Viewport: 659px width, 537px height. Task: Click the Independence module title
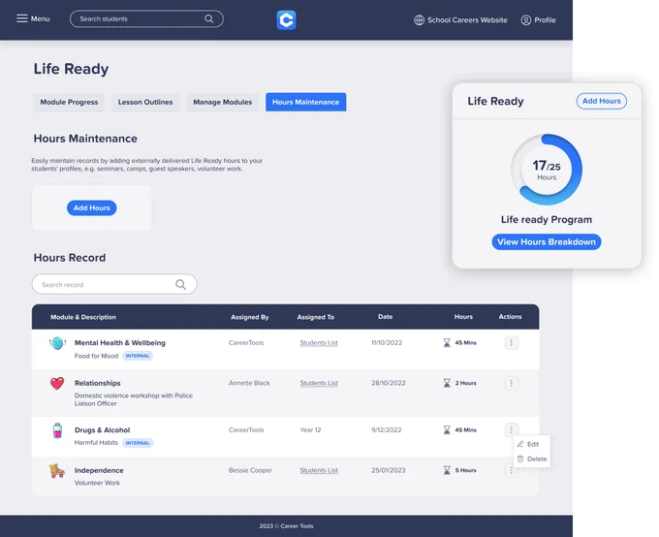(x=99, y=470)
